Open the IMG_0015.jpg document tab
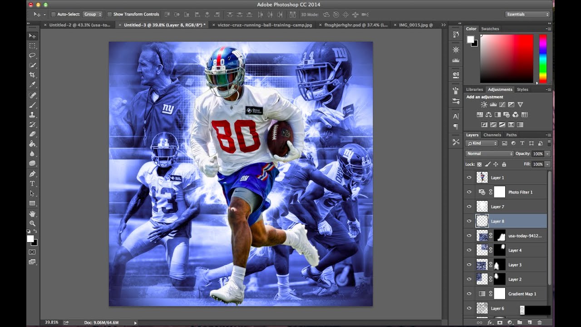Viewport: 581px width, 327px height. point(415,25)
